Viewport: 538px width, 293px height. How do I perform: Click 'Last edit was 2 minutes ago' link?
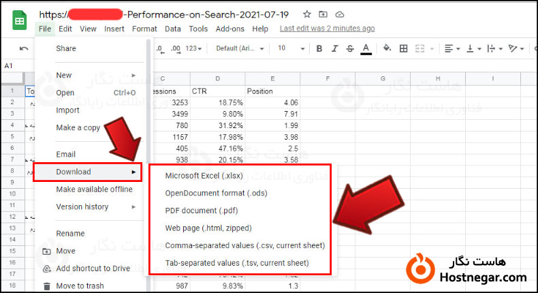pos(328,29)
